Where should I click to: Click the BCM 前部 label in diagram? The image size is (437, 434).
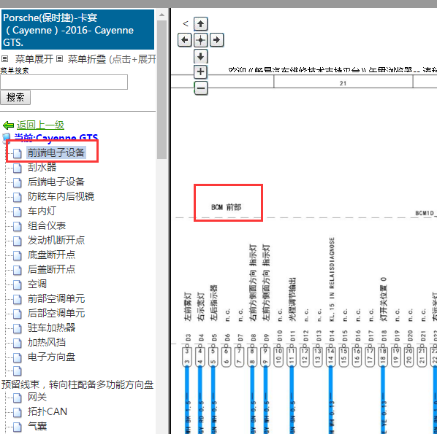pos(226,207)
